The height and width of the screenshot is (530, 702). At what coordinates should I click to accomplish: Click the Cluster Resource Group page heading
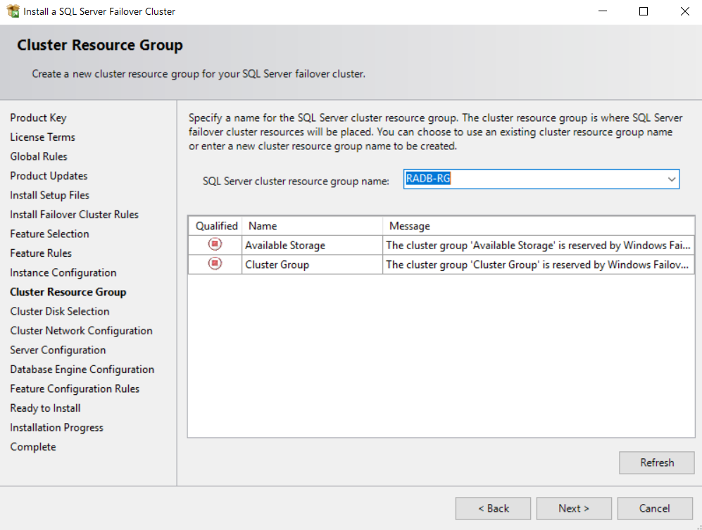pos(100,45)
